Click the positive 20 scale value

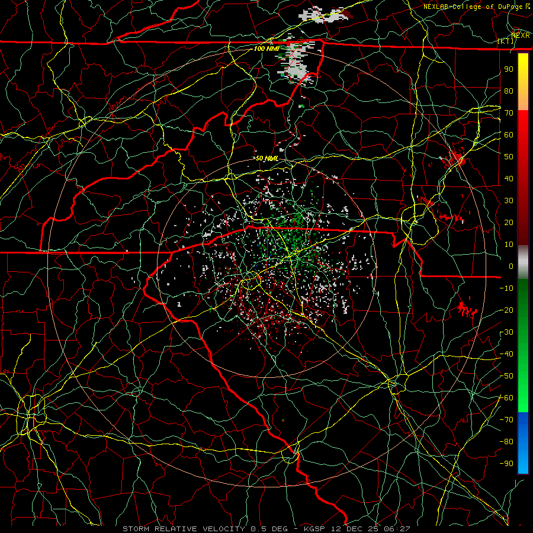pos(509,223)
